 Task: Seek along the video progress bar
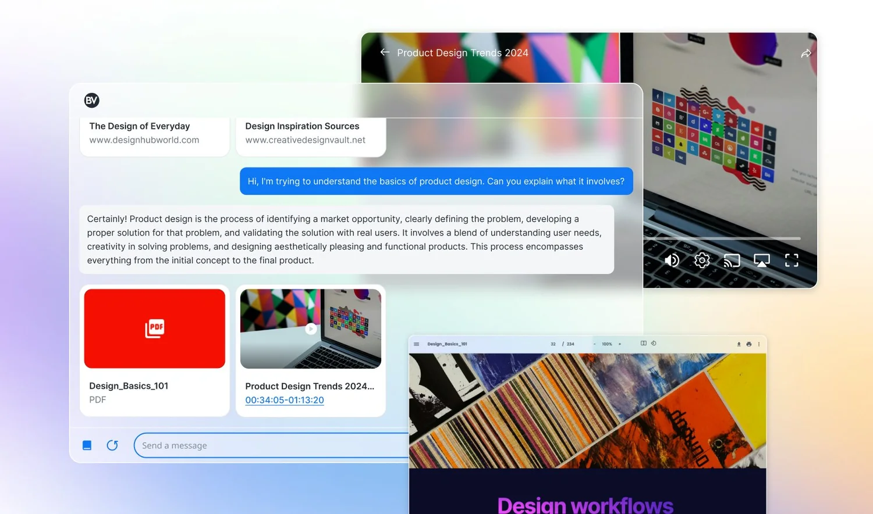click(x=722, y=238)
